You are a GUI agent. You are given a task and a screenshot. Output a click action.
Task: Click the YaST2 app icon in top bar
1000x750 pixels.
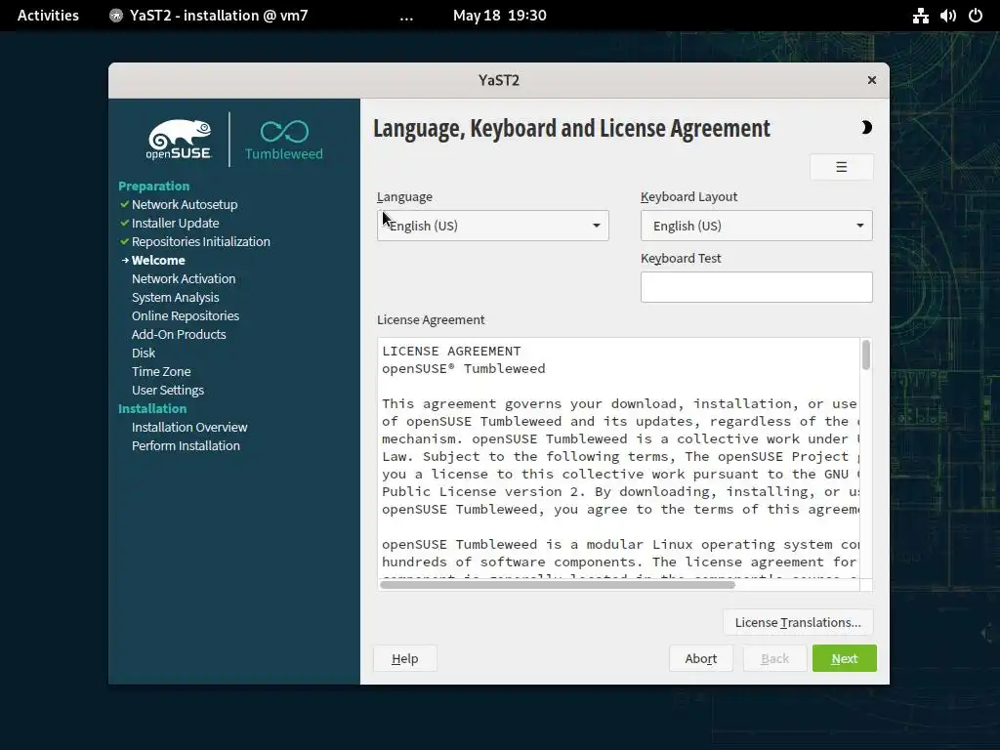[x=115, y=16]
